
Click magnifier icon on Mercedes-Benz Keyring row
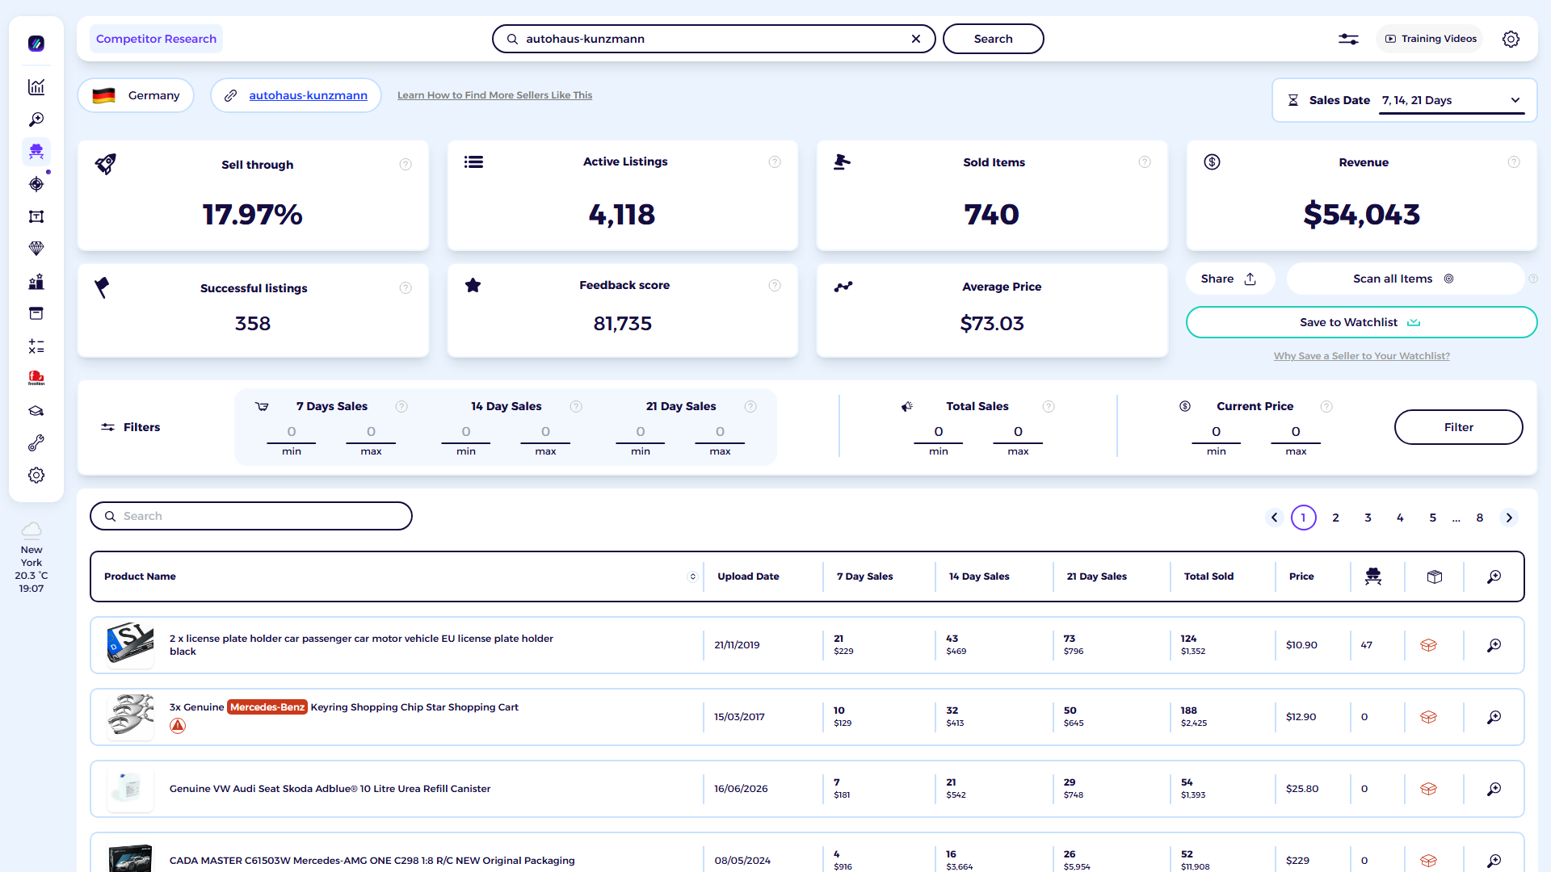click(1494, 717)
